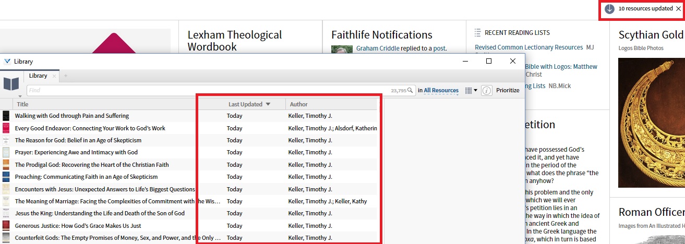685x244 pixels.
Task: Open the All Resources filter link
Action: (441, 90)
